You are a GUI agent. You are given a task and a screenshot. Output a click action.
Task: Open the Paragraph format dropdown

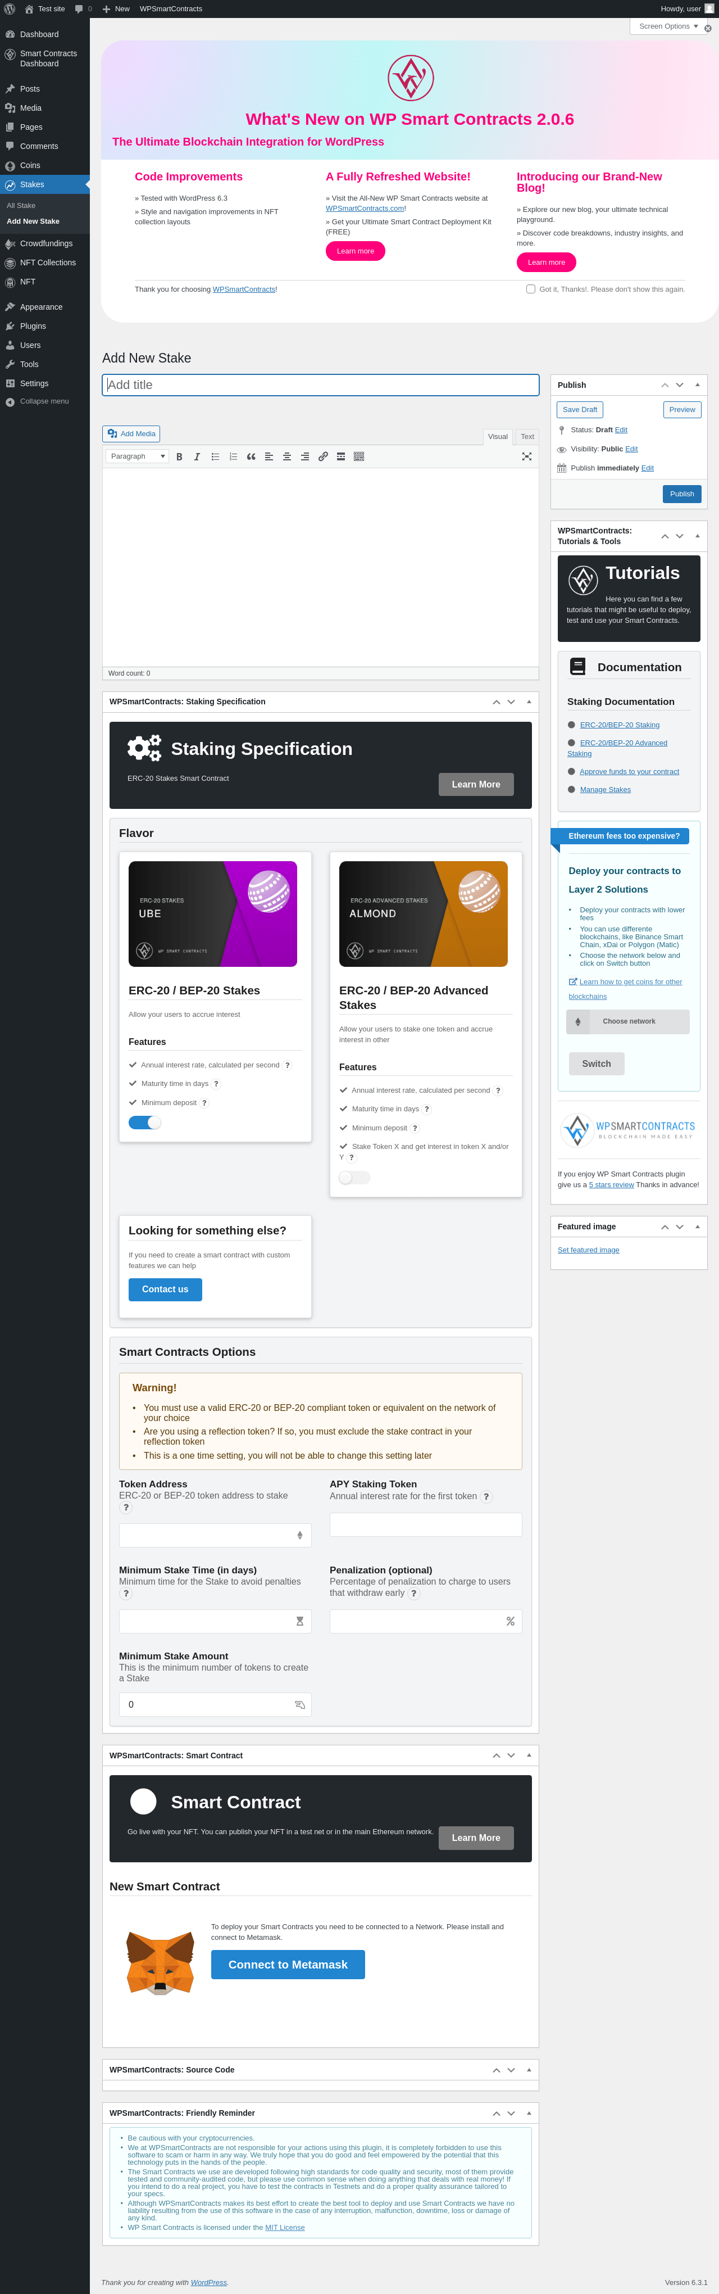(137, 457)
